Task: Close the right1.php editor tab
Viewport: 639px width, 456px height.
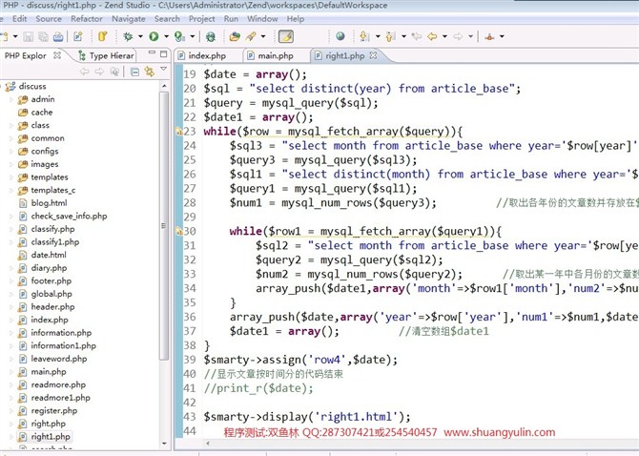Action: pos(373,55)
